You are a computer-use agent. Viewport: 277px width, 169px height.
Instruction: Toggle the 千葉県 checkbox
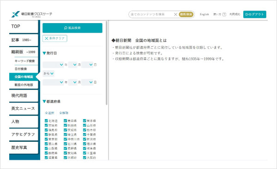click(84, 134)
